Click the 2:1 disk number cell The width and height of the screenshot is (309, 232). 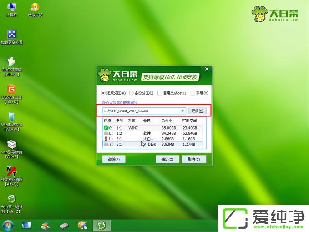point(119,139)
